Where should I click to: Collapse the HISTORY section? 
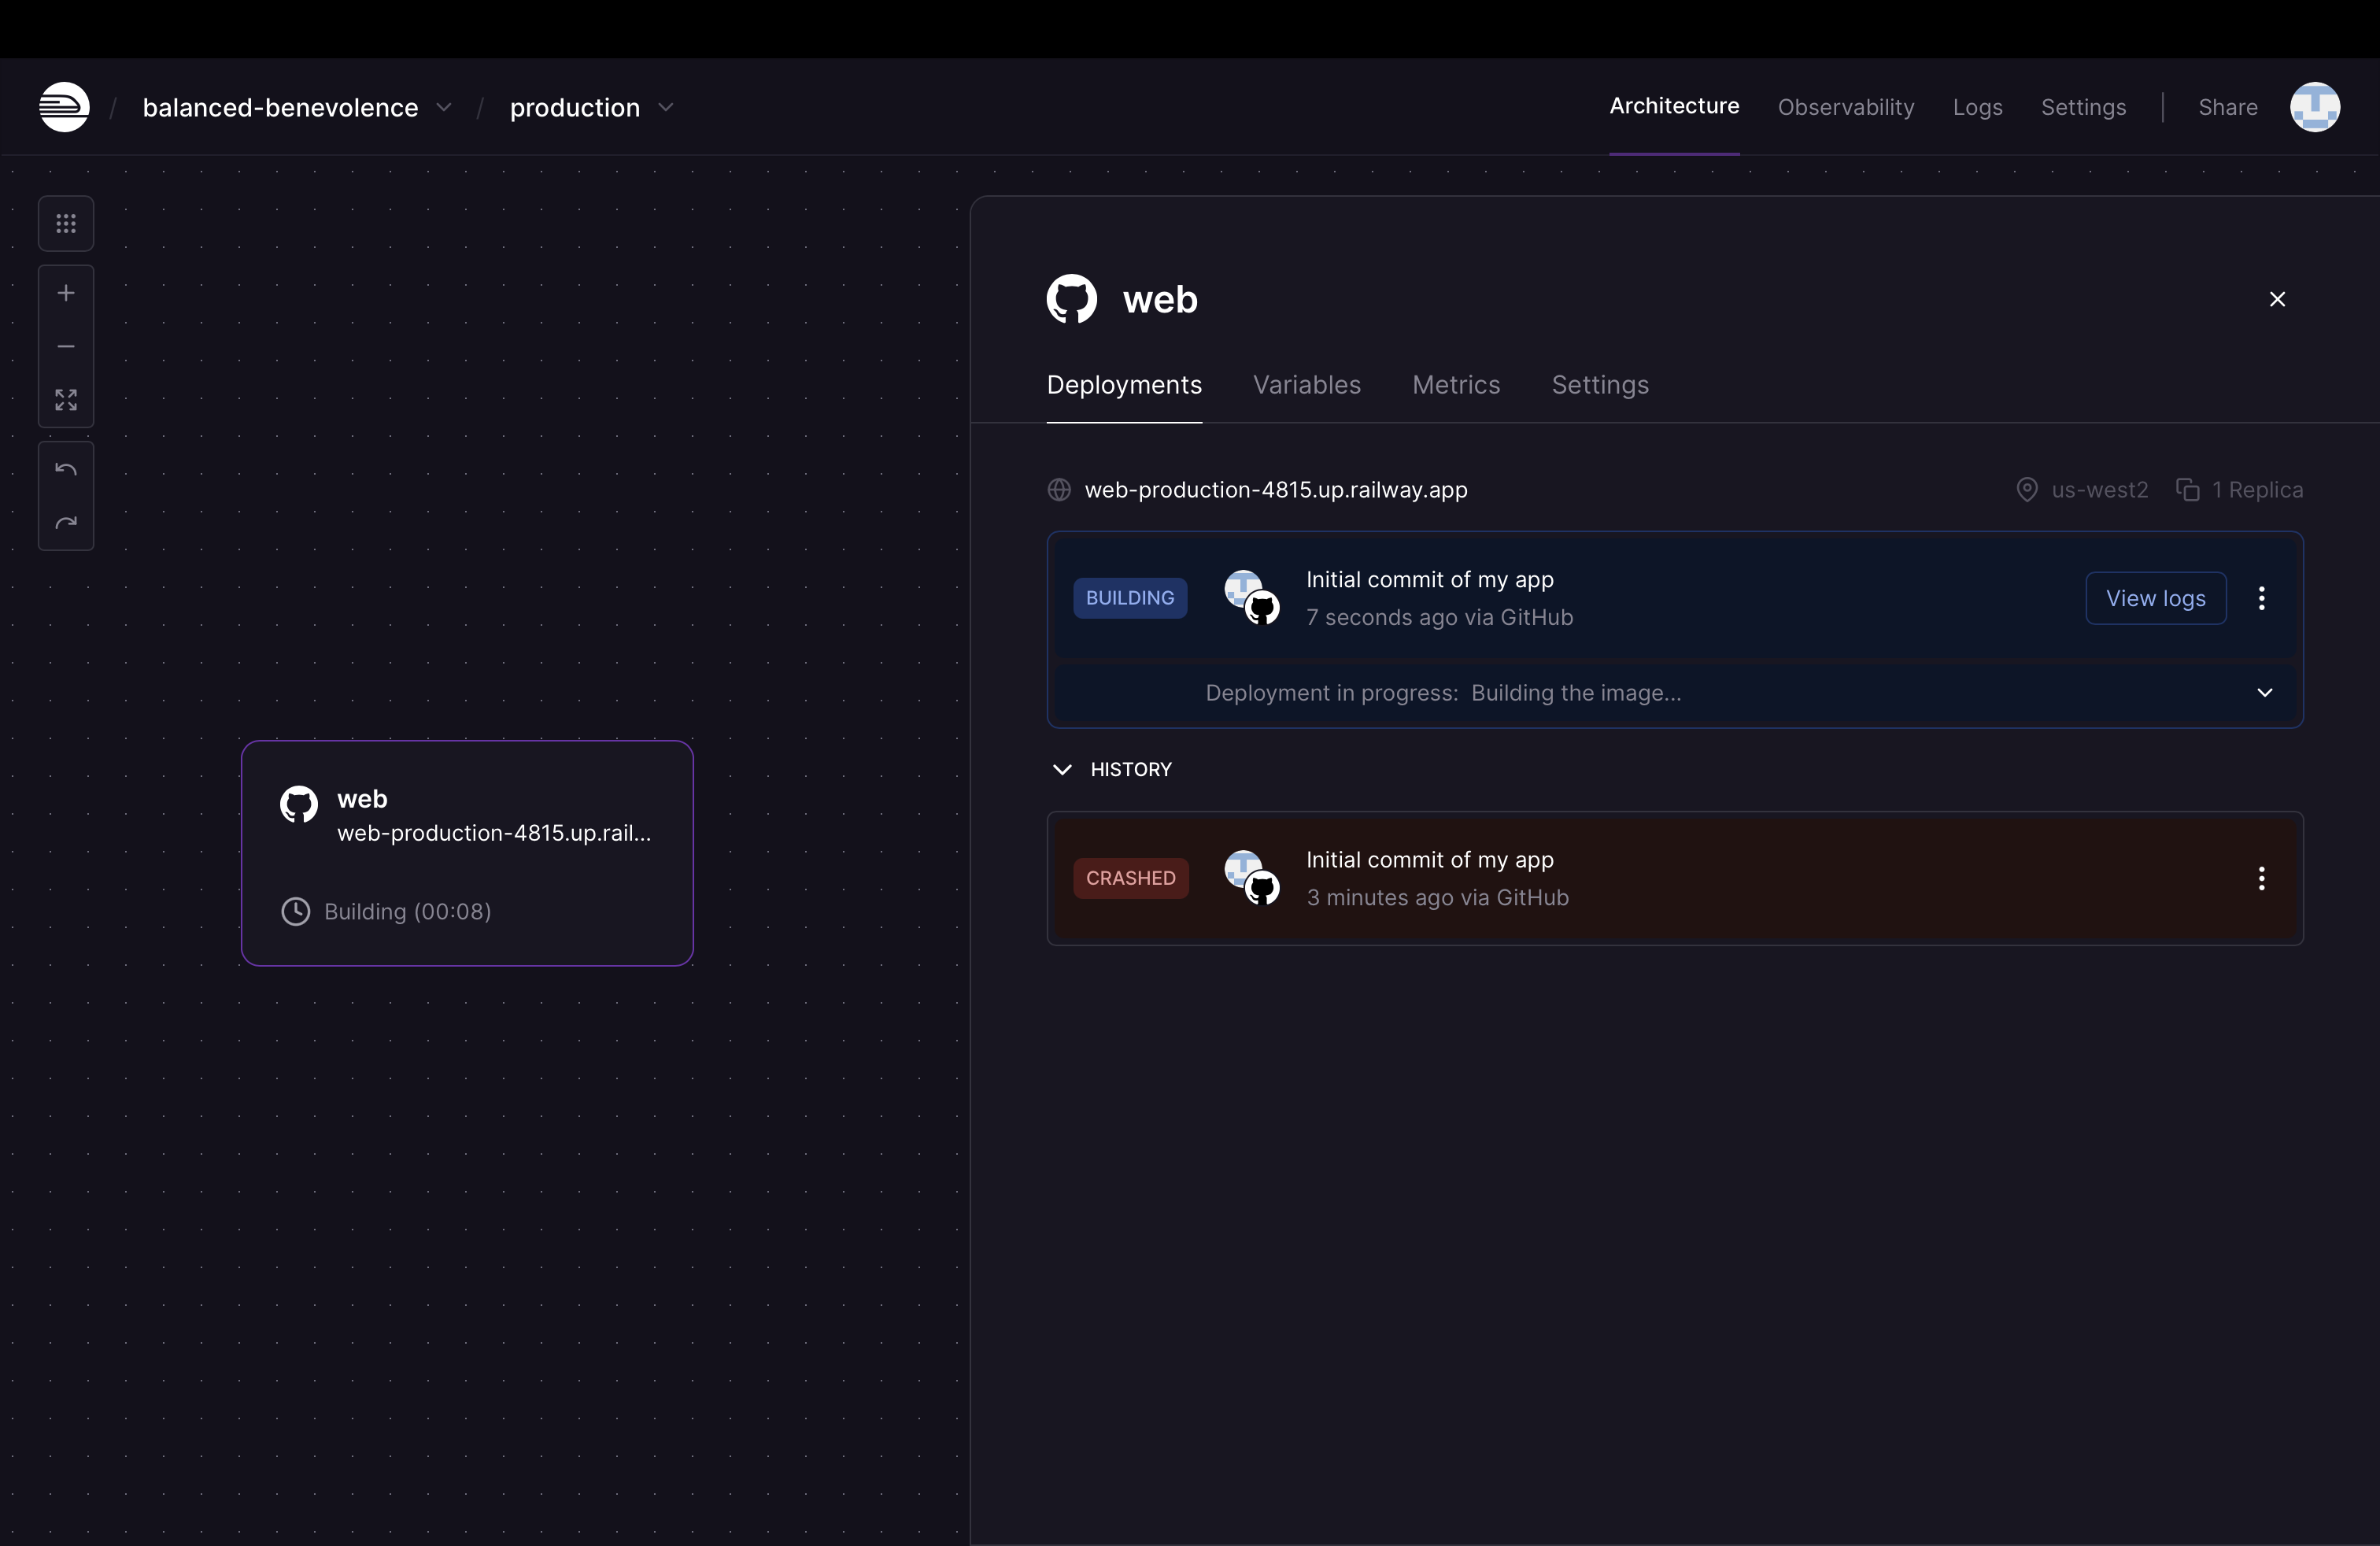1062,769
